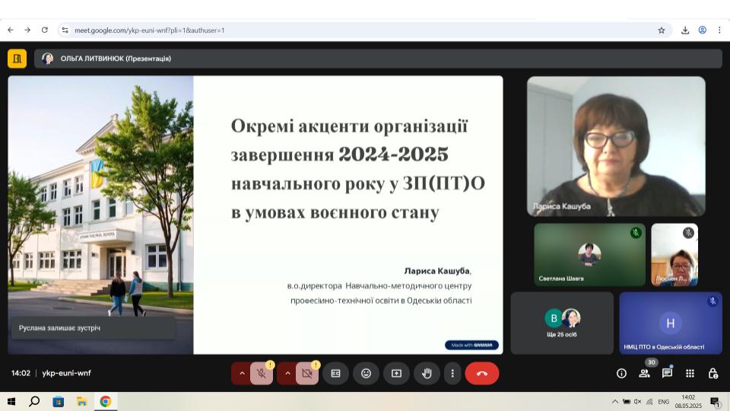Start screen sharing with the Present button
Image resolution: width=730 pixels, height=411 pixels.
pyautogui.click(x=396, y=373)
